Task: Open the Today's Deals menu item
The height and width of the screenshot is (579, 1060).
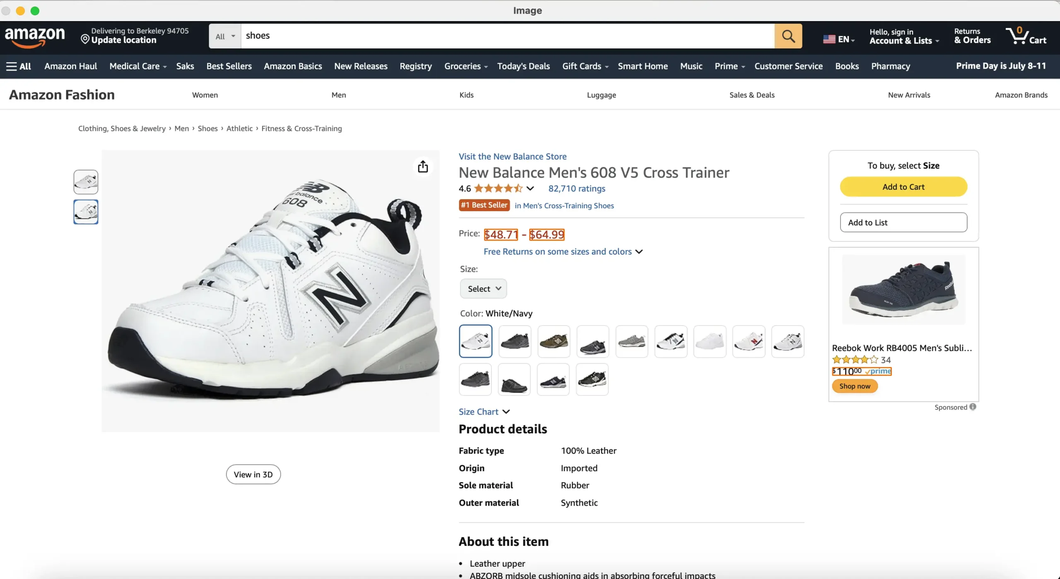Action: [x=523, y=66]
